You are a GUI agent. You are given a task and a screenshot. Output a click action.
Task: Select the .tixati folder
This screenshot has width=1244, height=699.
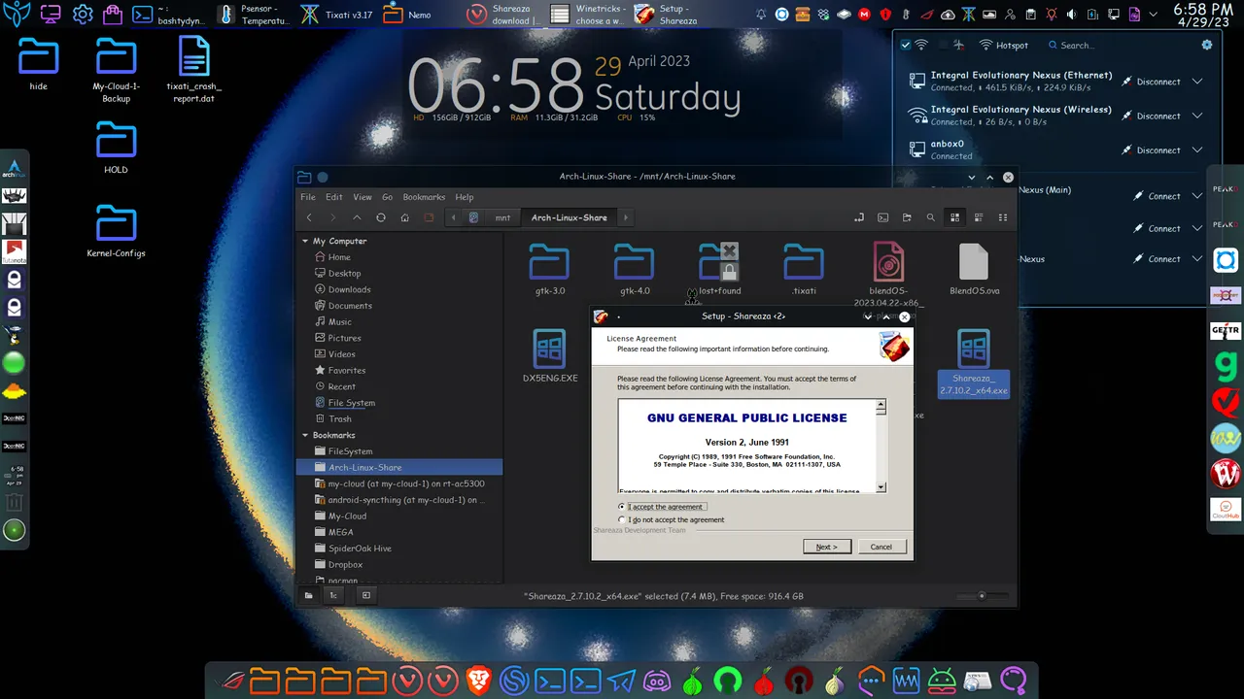coord(804,269)
